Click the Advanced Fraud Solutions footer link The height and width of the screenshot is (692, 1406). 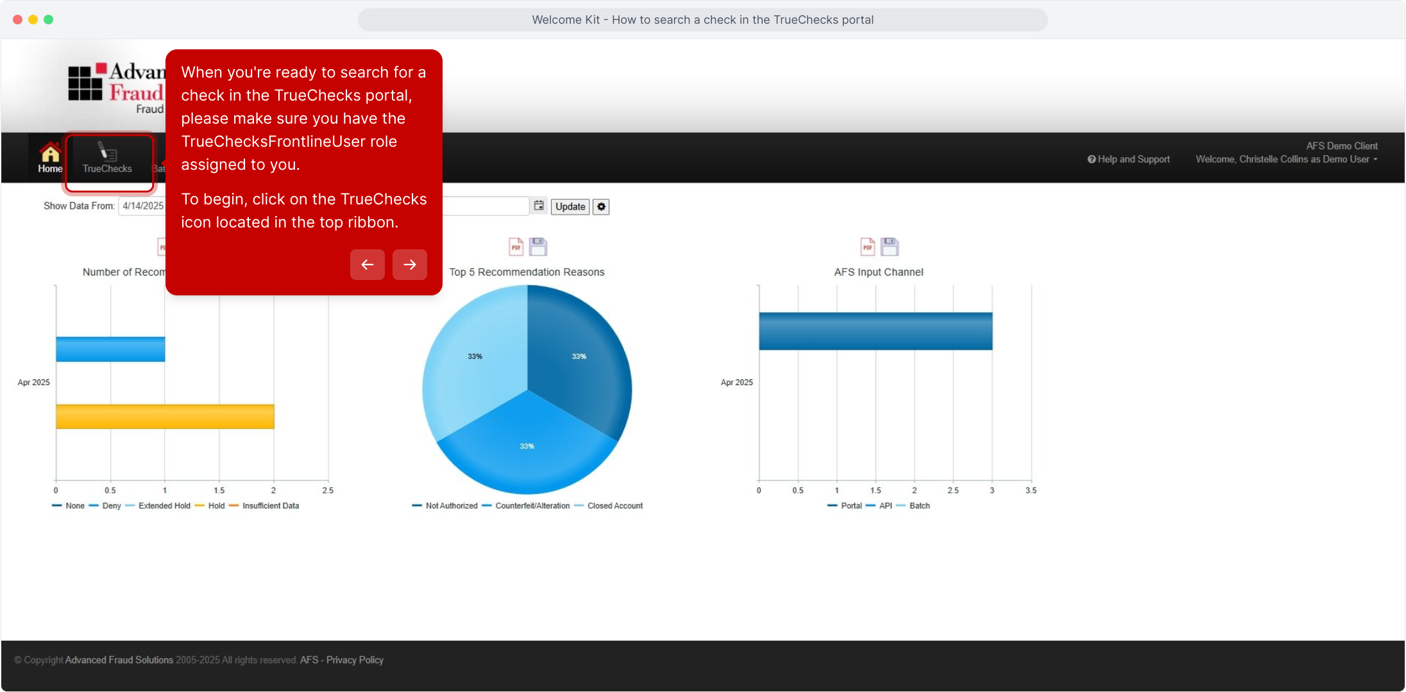click(119, 660)
